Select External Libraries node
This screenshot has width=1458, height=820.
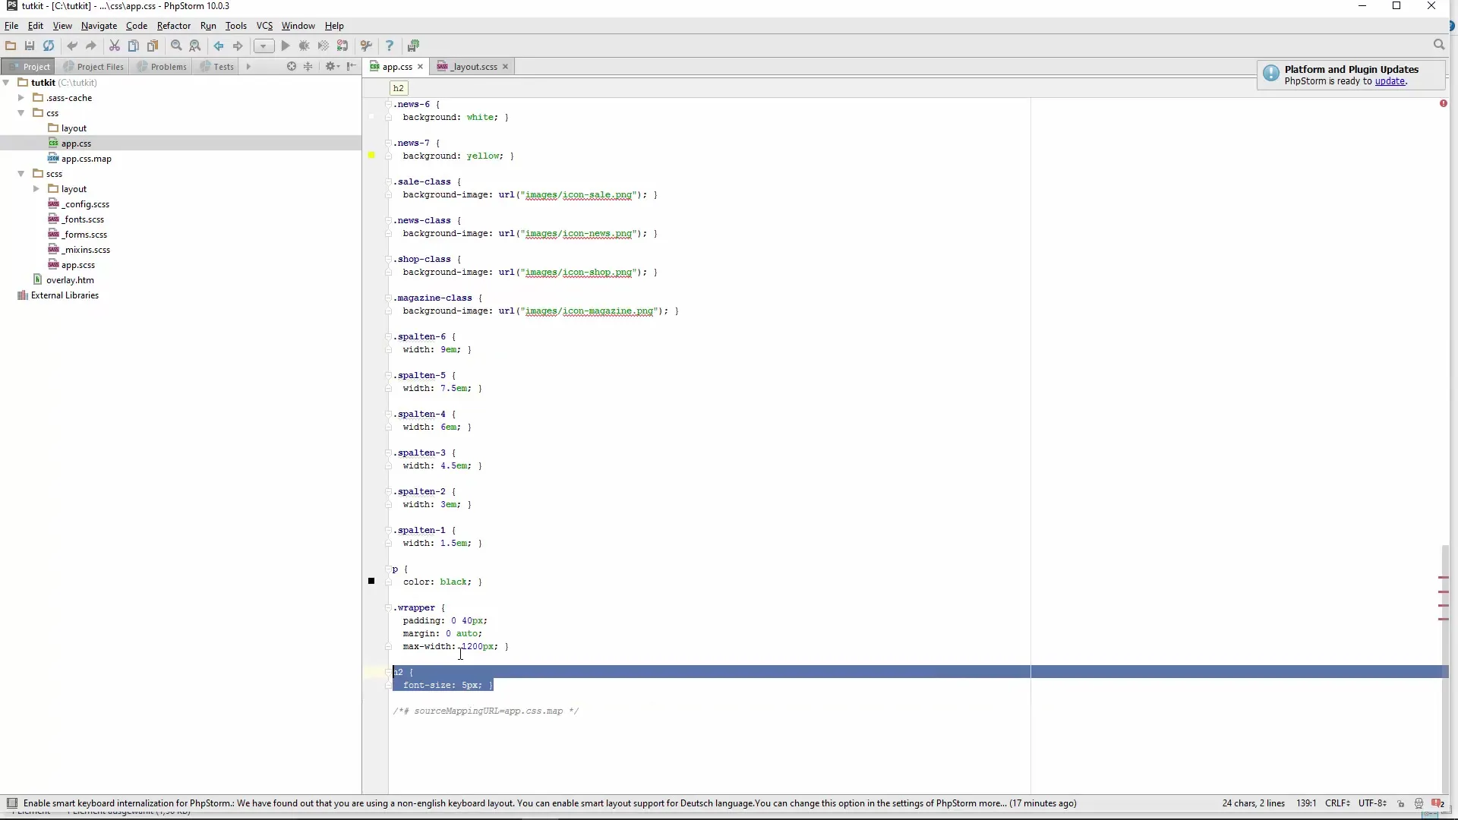click(58, 295)
